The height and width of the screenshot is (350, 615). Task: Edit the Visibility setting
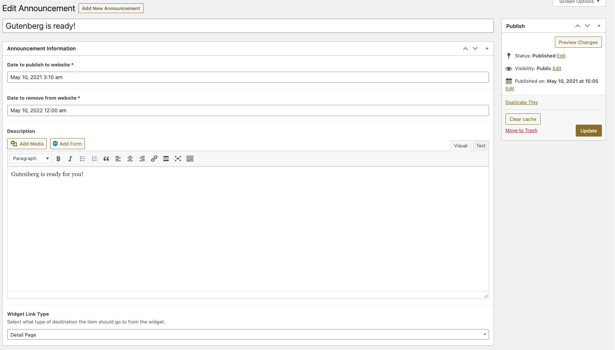(x=557, y=69)
